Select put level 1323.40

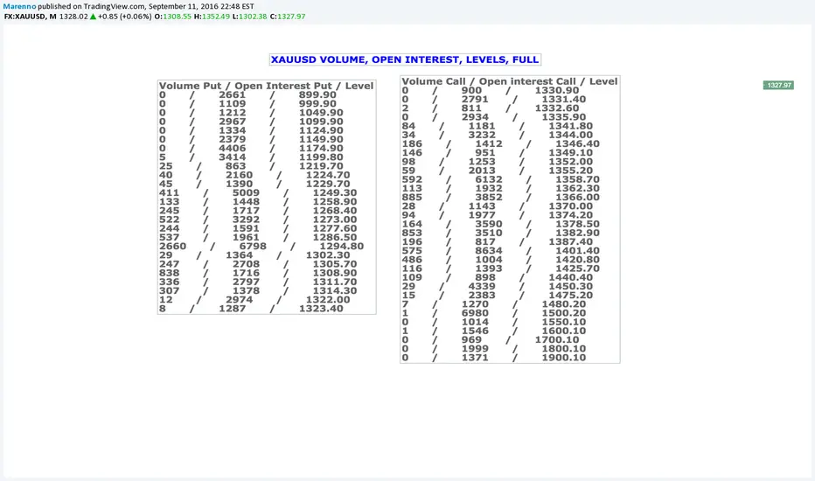[x=321, y=309]
